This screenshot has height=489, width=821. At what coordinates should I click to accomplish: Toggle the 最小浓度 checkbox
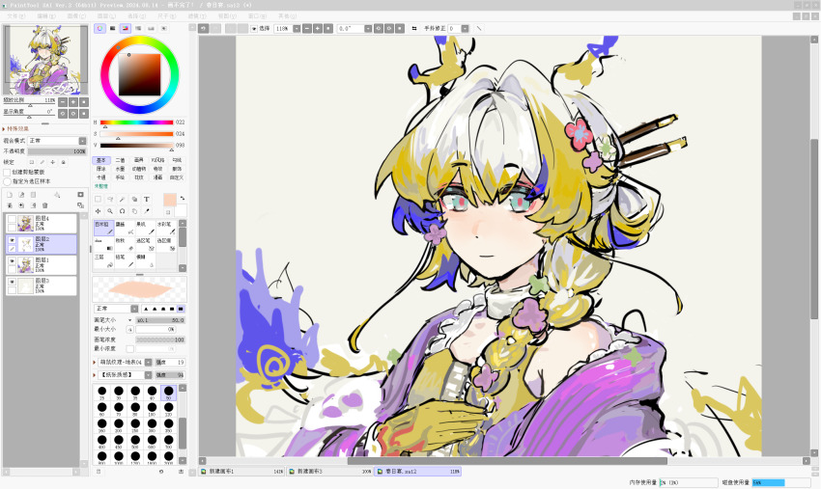click(129, 349)
